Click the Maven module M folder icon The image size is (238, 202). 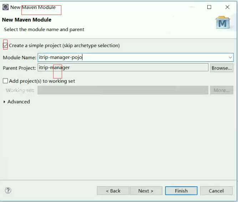223,22
